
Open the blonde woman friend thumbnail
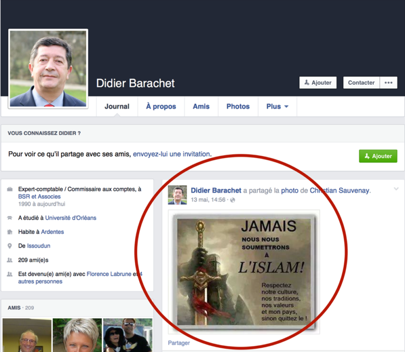coord(77,335)
